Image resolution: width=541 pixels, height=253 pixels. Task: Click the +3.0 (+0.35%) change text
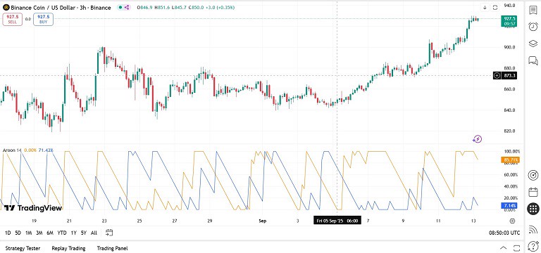220,7
